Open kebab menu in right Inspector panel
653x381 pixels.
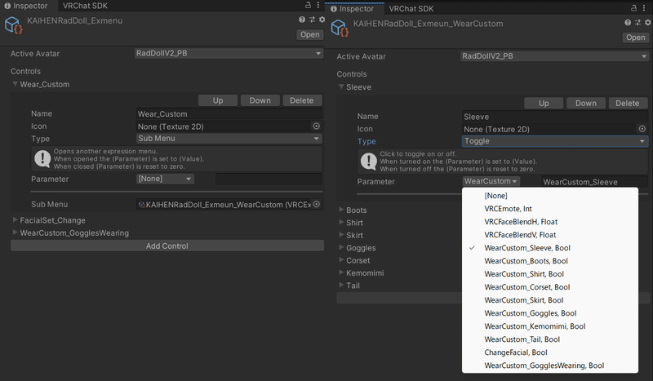pyautogui.click(x=644, y=8)
